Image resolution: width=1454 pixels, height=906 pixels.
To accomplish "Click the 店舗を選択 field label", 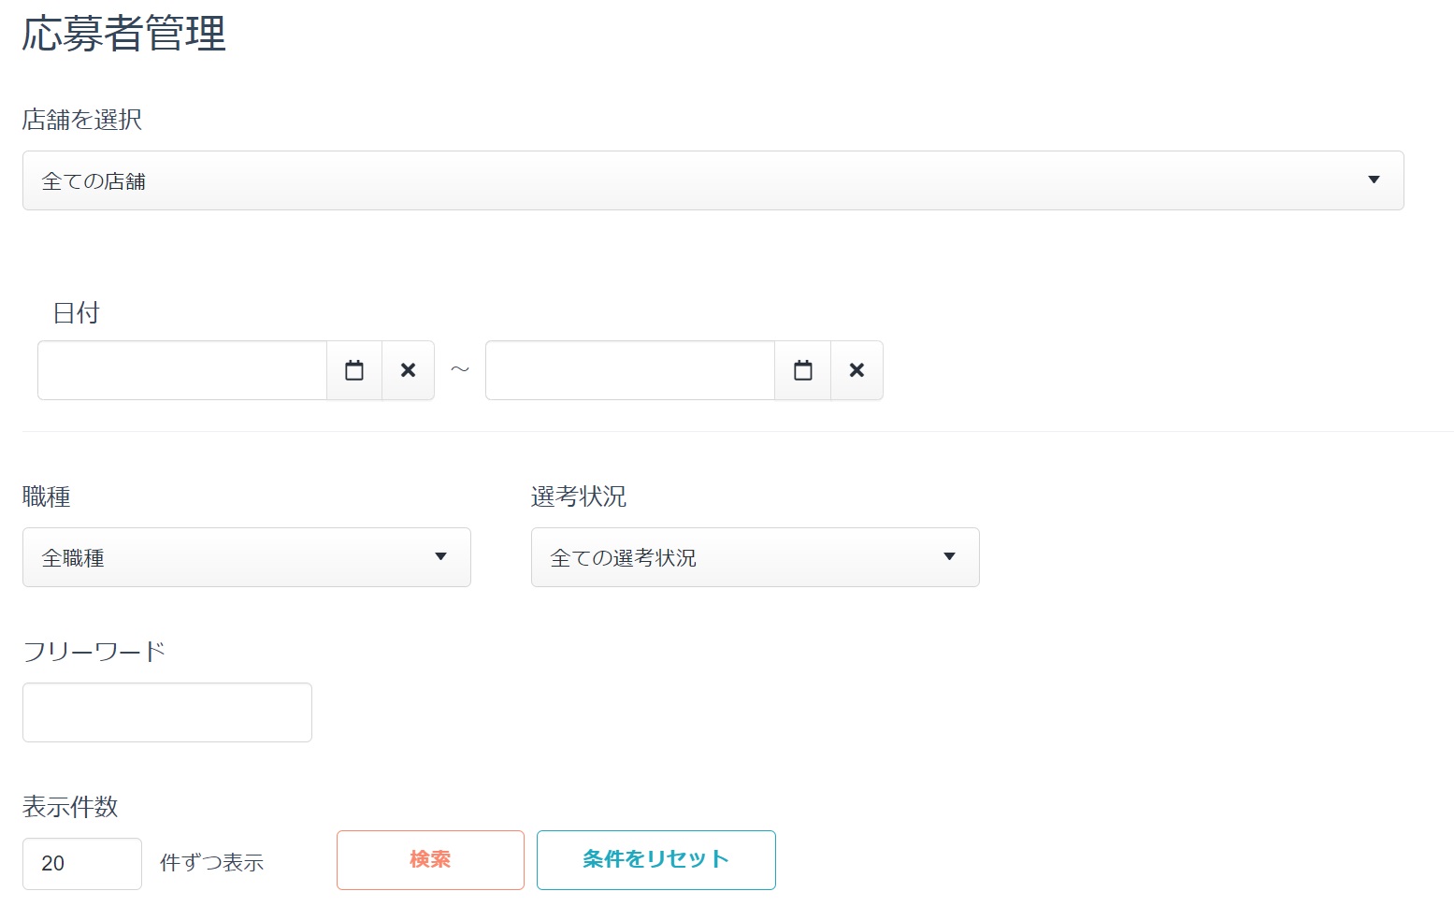I will pyautogui.click(x=82, y=120).
